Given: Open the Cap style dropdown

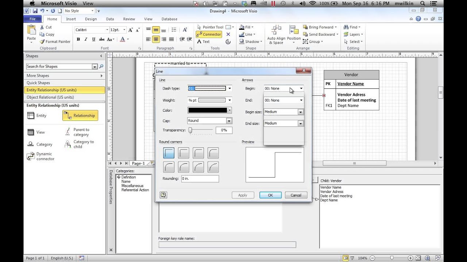Looking at the screenshot, I should point(229,120).
